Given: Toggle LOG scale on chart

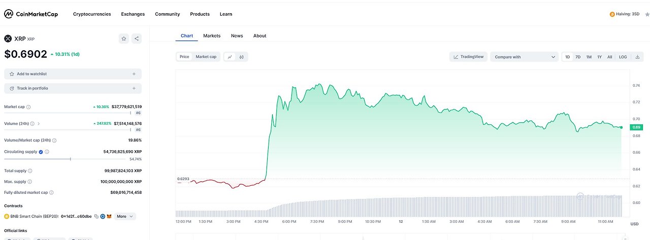Looking at the screenshot, I should tap(623, 57).
